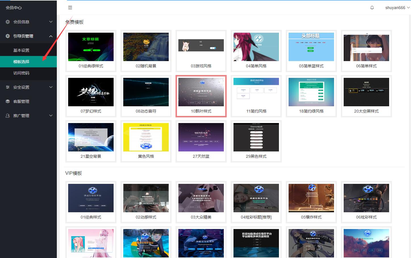This screenshot has height=258, width=411.
Task: Expand the 安全设置 chevron arrow
Action: coord(51,87)
